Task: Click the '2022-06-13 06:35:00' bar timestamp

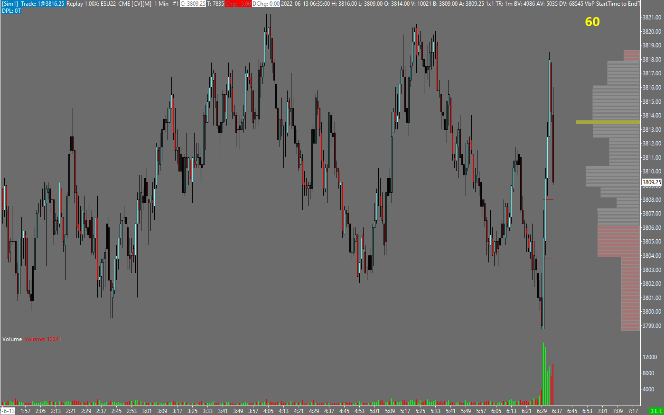Action: (x=306, y=4)
